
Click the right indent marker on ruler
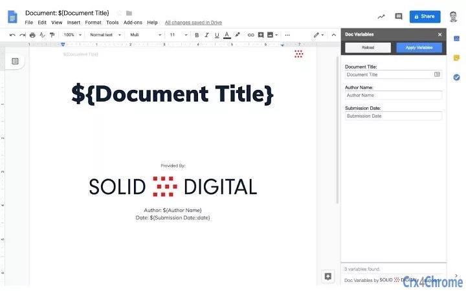pos(282,45)
